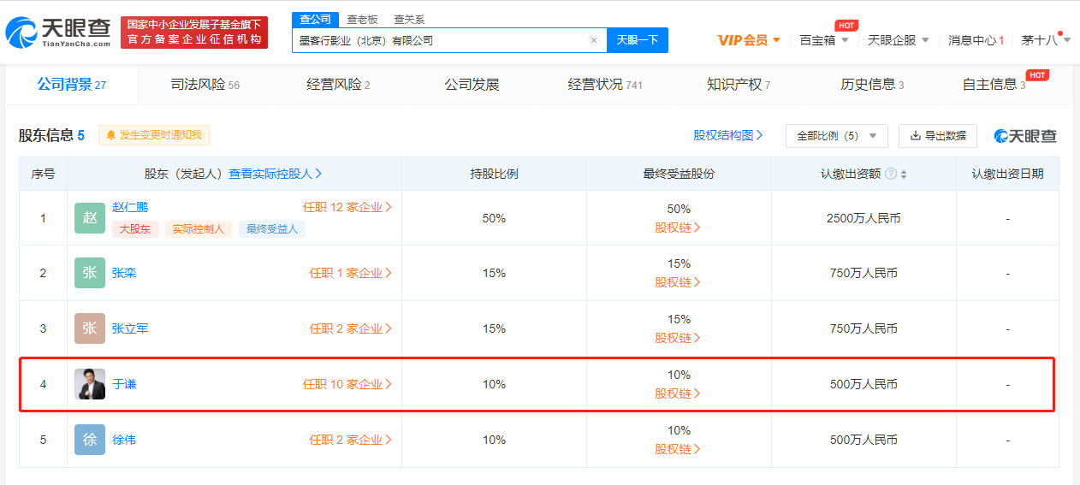Screen dimensions: 1080x485
Task: Select the 司法风险 tab
Action: (x=205, y=85)
